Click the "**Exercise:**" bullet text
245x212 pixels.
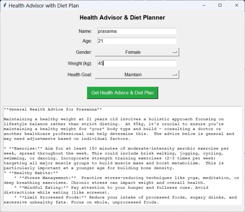coord(26,148)
